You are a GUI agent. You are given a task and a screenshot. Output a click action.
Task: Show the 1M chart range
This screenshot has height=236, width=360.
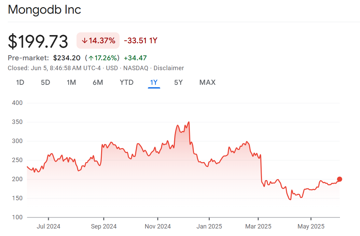coord(71,82)
